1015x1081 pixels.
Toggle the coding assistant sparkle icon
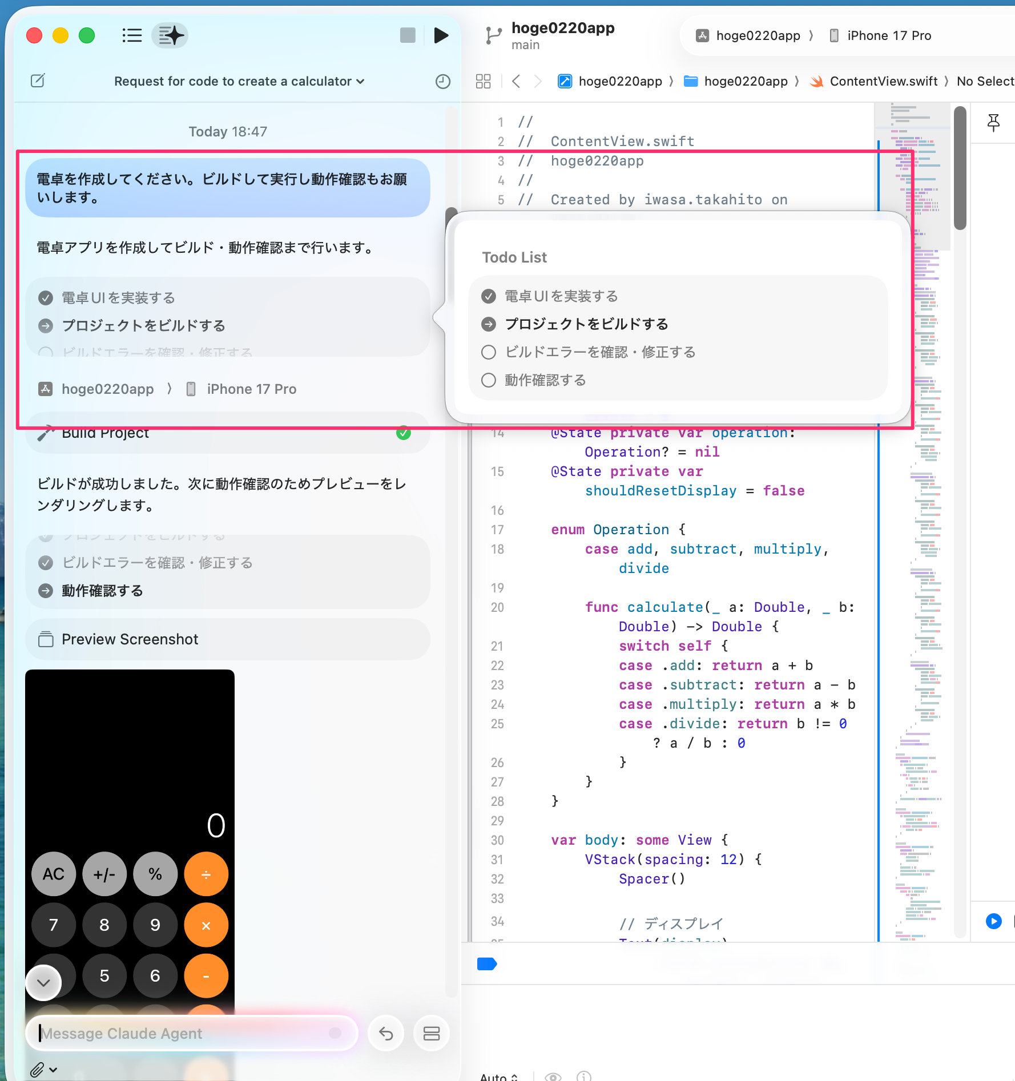[x=170, y=35]
